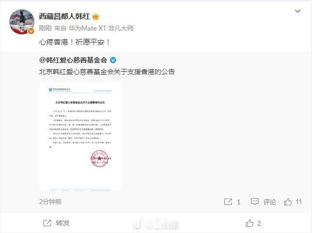Open the post options chevron menu
The height and width of the screenshot is (233, 312).
297,11
